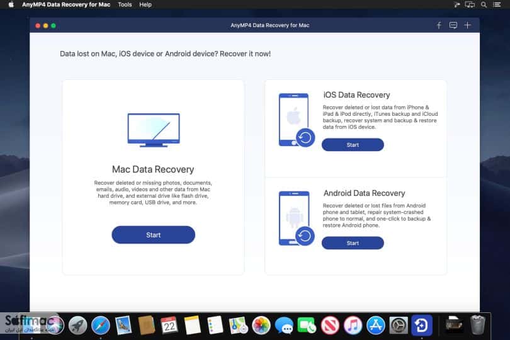The width and height of the screenshot is (510, 340).
Task: Close the AnyMP4 window with red button
Action: tap(38, 25)
